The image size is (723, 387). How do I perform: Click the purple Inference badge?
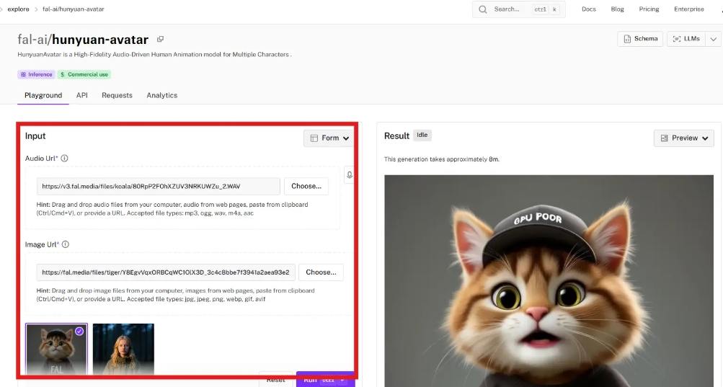36,74
